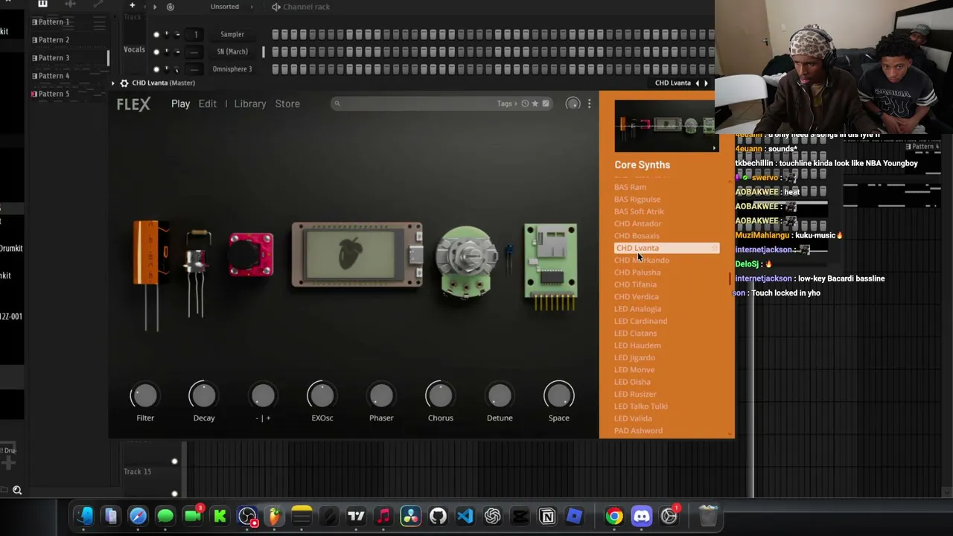Screen dimensions: 953x536
Task: Open DaVinci Resolve from the dock
Action: [410, 516]
